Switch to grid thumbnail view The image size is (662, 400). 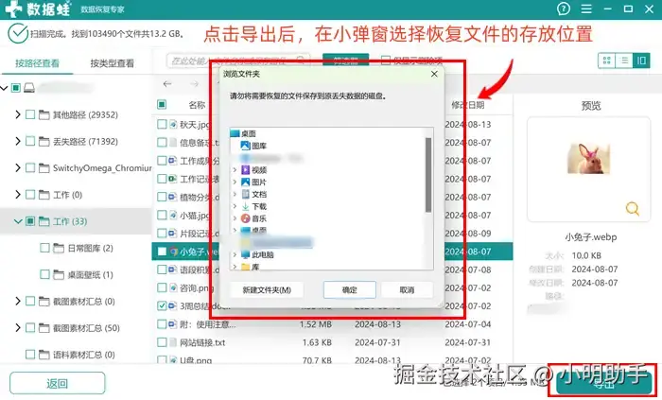tap(607, 61)
